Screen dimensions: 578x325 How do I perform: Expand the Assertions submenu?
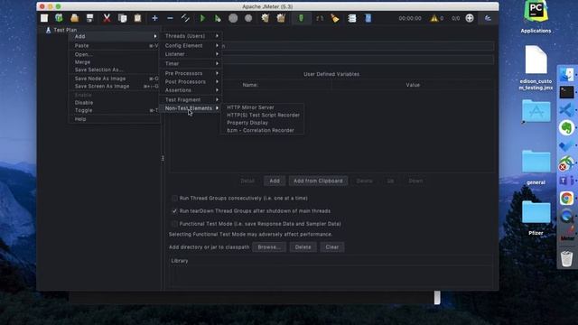pyautogui.click(x=191, y=90)
